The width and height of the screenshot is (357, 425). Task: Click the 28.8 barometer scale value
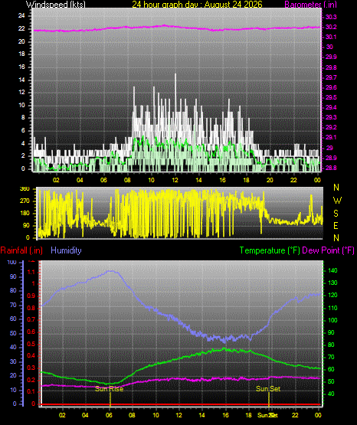click(331, 168)
